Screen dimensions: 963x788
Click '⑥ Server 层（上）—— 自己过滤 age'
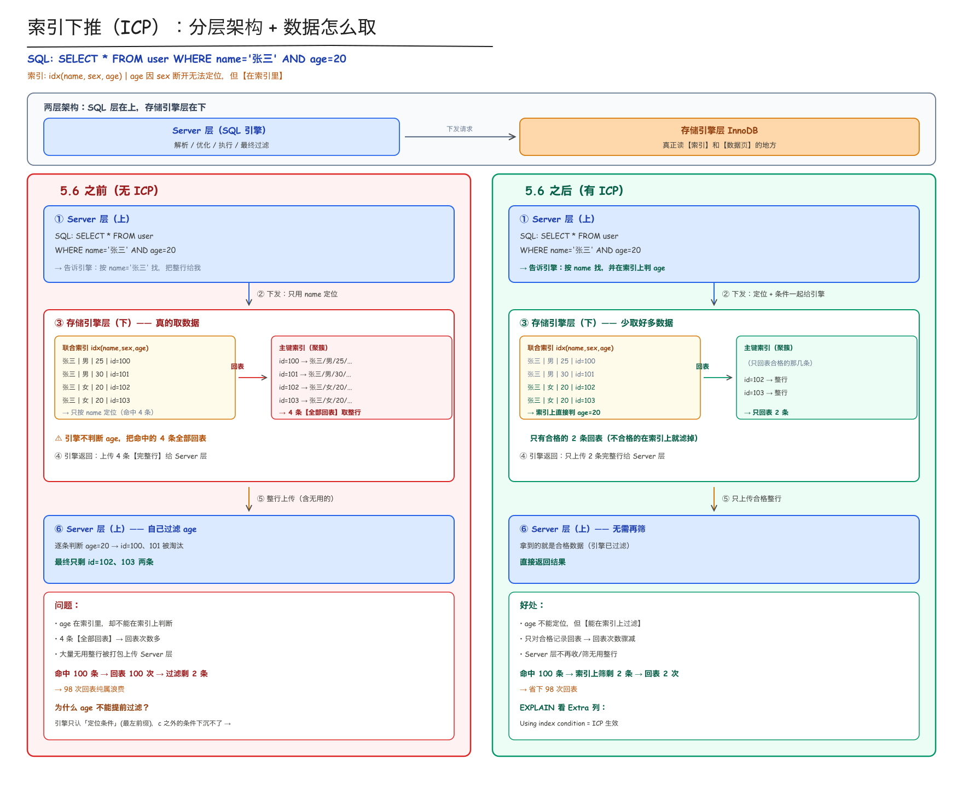pyautogui.click(x=125, y=529)
